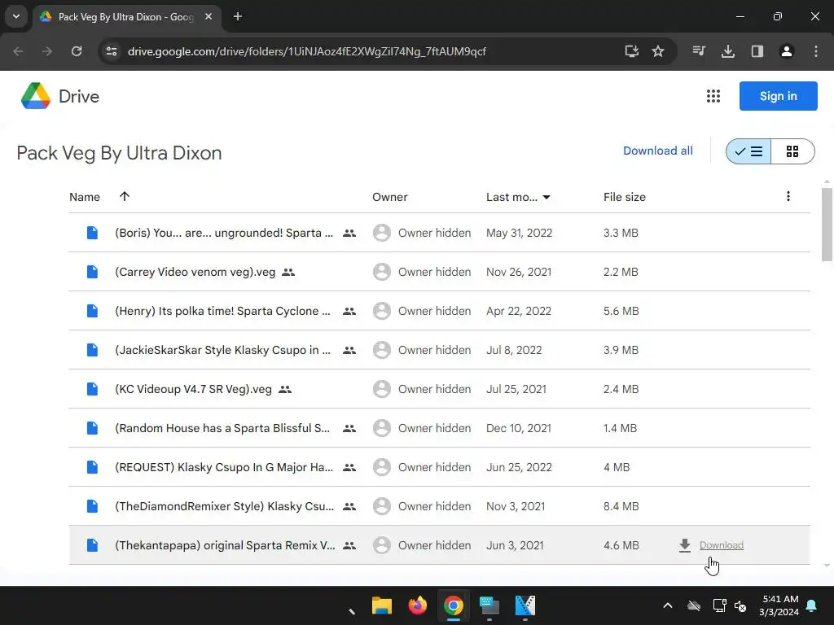This screenshot has width=834, height=625.
Task: Open (KC Videoup V4.7 SR Veg).veg file
Action: [x=193, y=389]
